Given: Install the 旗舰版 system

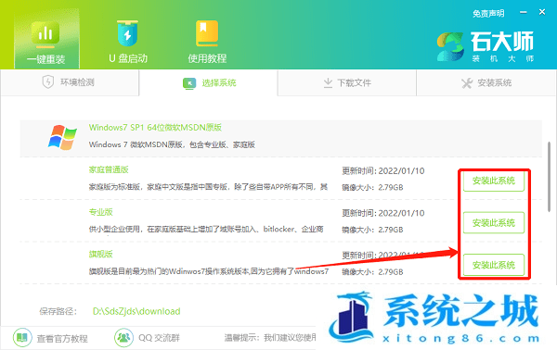Looking at the screenshot, I should pyautogui.click(x=494, y=265).
